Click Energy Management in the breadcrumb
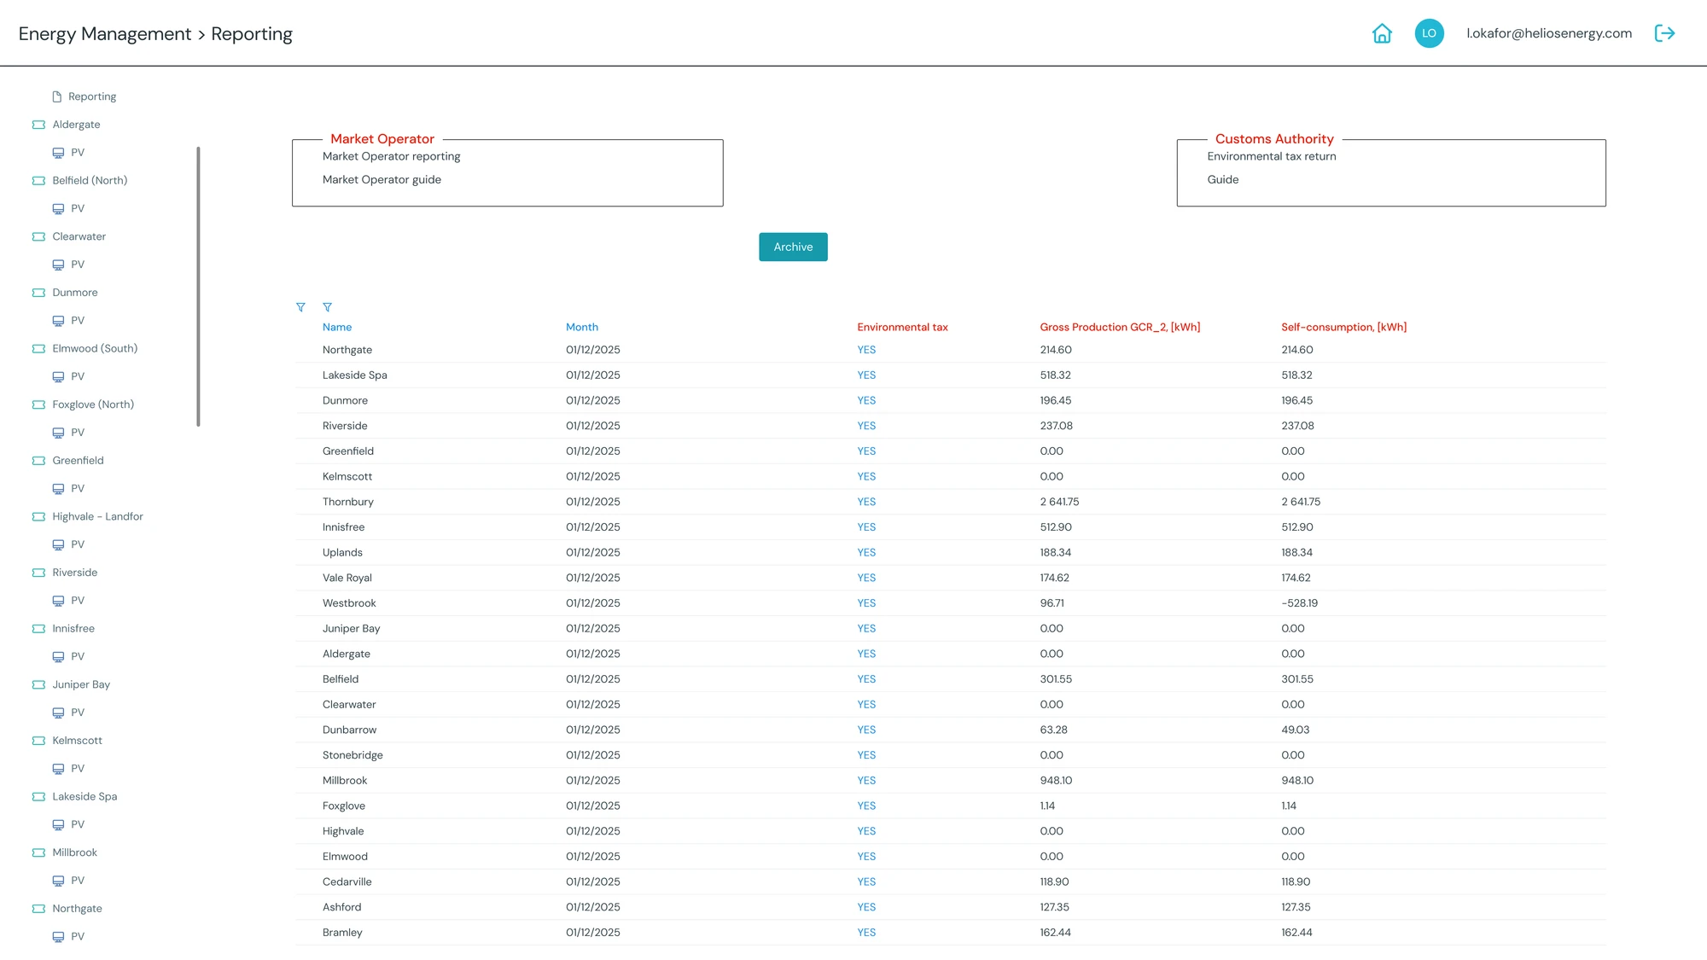Viewport: 1707px width, 960px height. (x=105, y=34)
